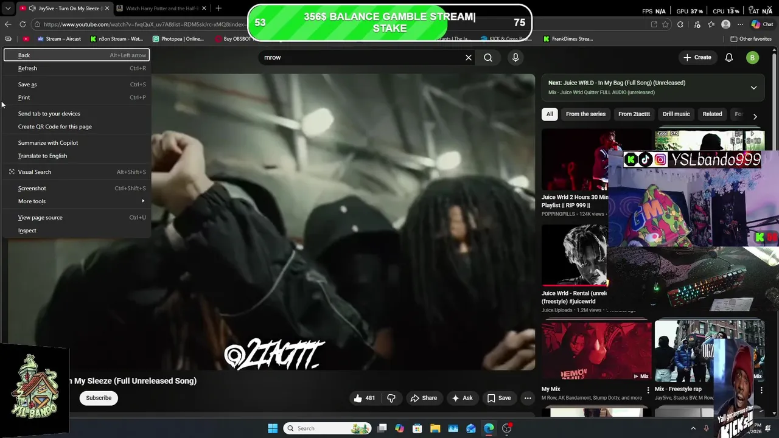The width and height of the screenshot is (779, 438).
Task: Click the taskbar microphone tray icon
Action: tap(707, 428)
